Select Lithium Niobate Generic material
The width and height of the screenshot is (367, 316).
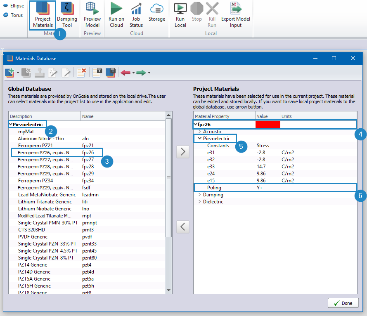point(87,209)
